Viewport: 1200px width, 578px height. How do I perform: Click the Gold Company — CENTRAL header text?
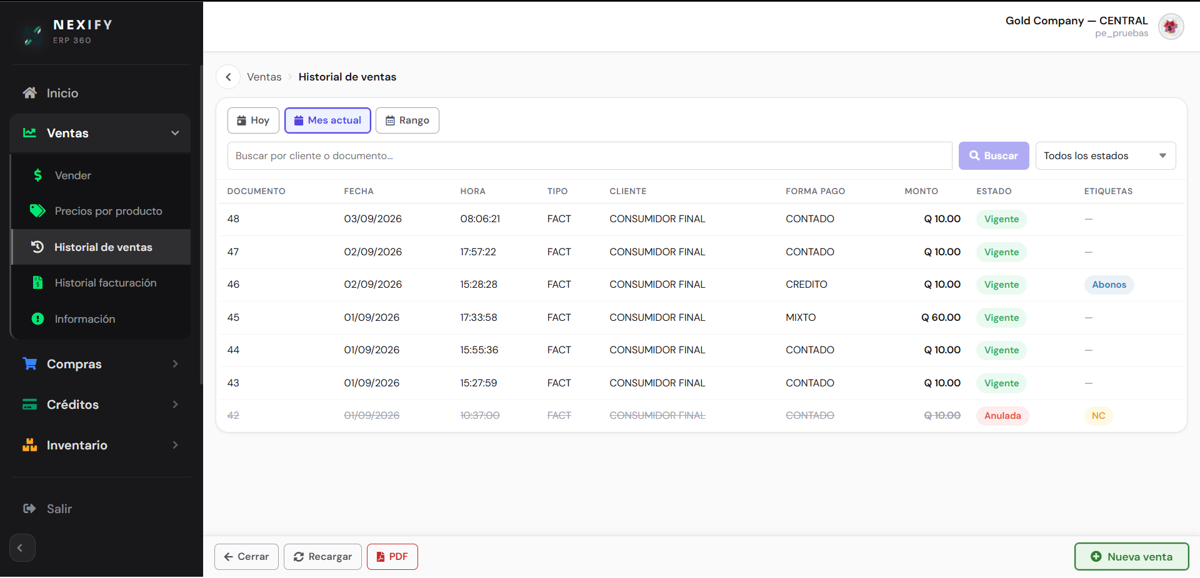tap(1076, 21)
